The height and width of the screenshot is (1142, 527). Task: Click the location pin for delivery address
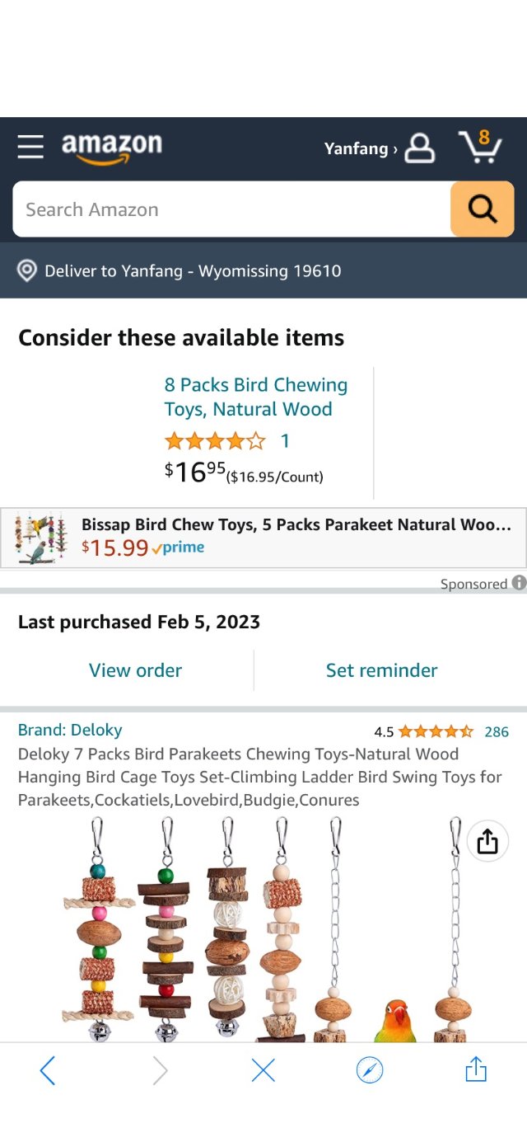point(26,270)
